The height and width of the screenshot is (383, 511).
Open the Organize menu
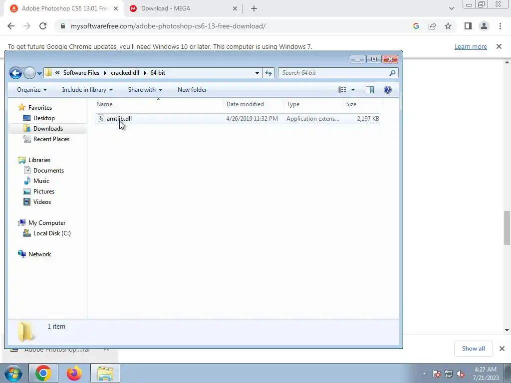32,90
